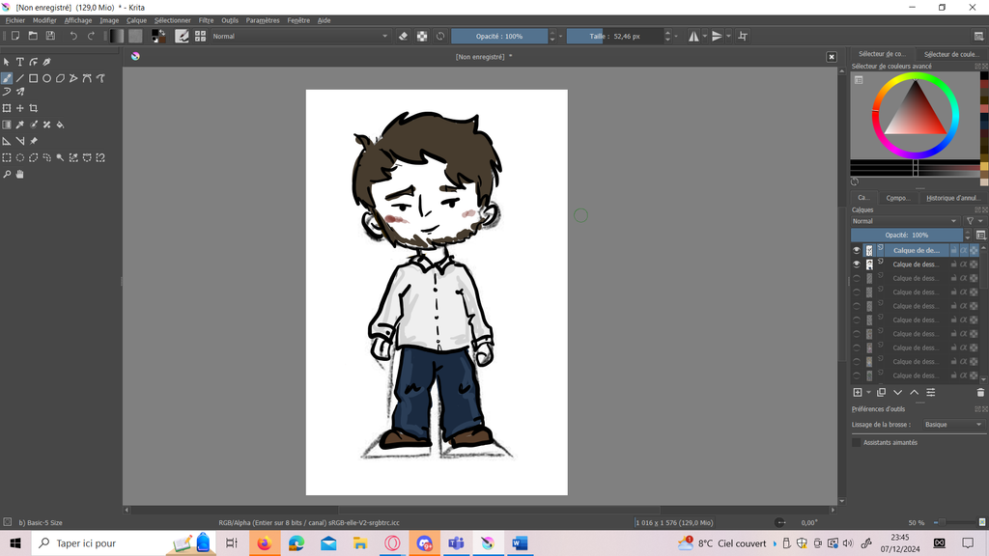Click the horizontal mirror tool icon
The height and width of the screenshot is (556, 989).
693,36
